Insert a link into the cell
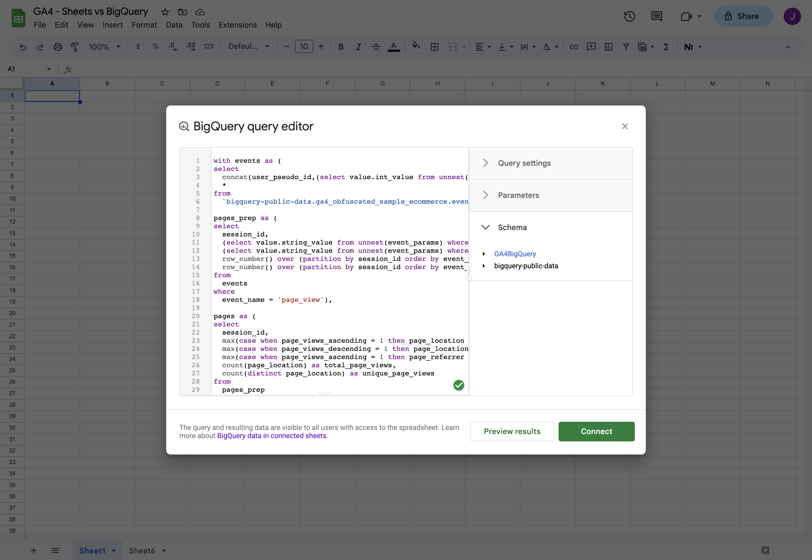The height and width of the screenshot is (560, 812). [574, 46]
